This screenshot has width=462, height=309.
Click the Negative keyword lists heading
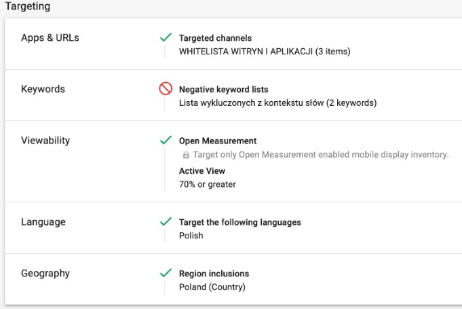(223, 89)
